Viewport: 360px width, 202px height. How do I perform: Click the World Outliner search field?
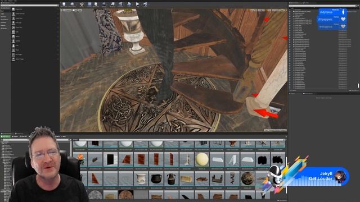[x=322, y=6]
